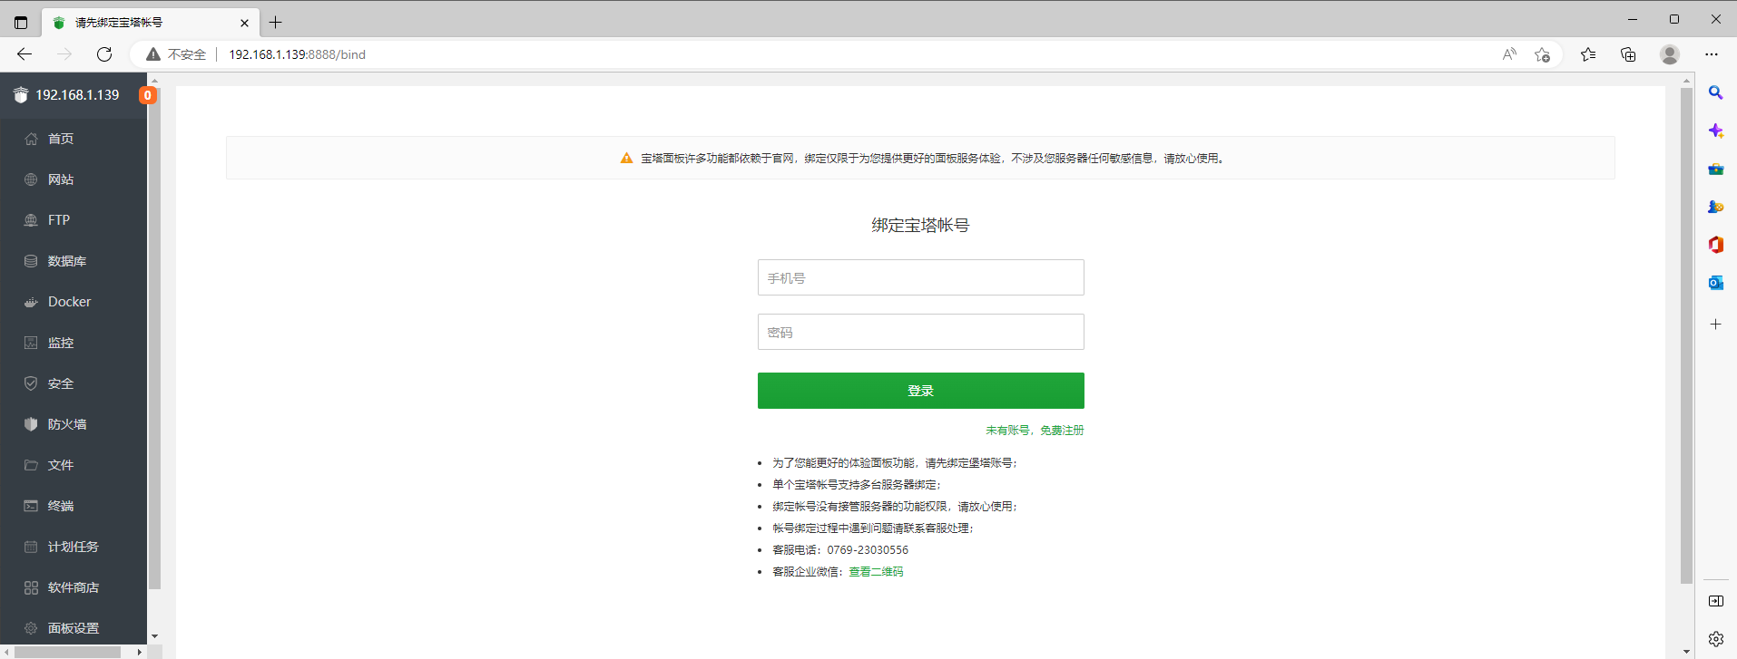Screen dimensions: 1737x659
Task: Focus the 密码 input field
Action: click(920, 332)
